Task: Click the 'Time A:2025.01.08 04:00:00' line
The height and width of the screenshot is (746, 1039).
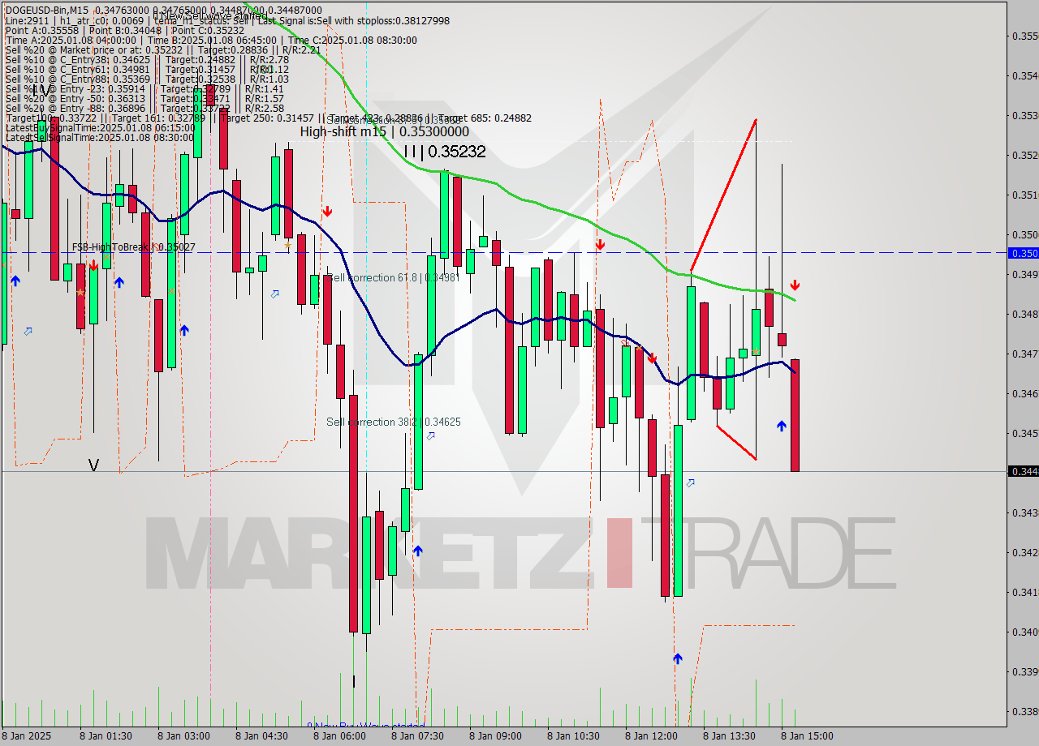Action: coord(211,40)
